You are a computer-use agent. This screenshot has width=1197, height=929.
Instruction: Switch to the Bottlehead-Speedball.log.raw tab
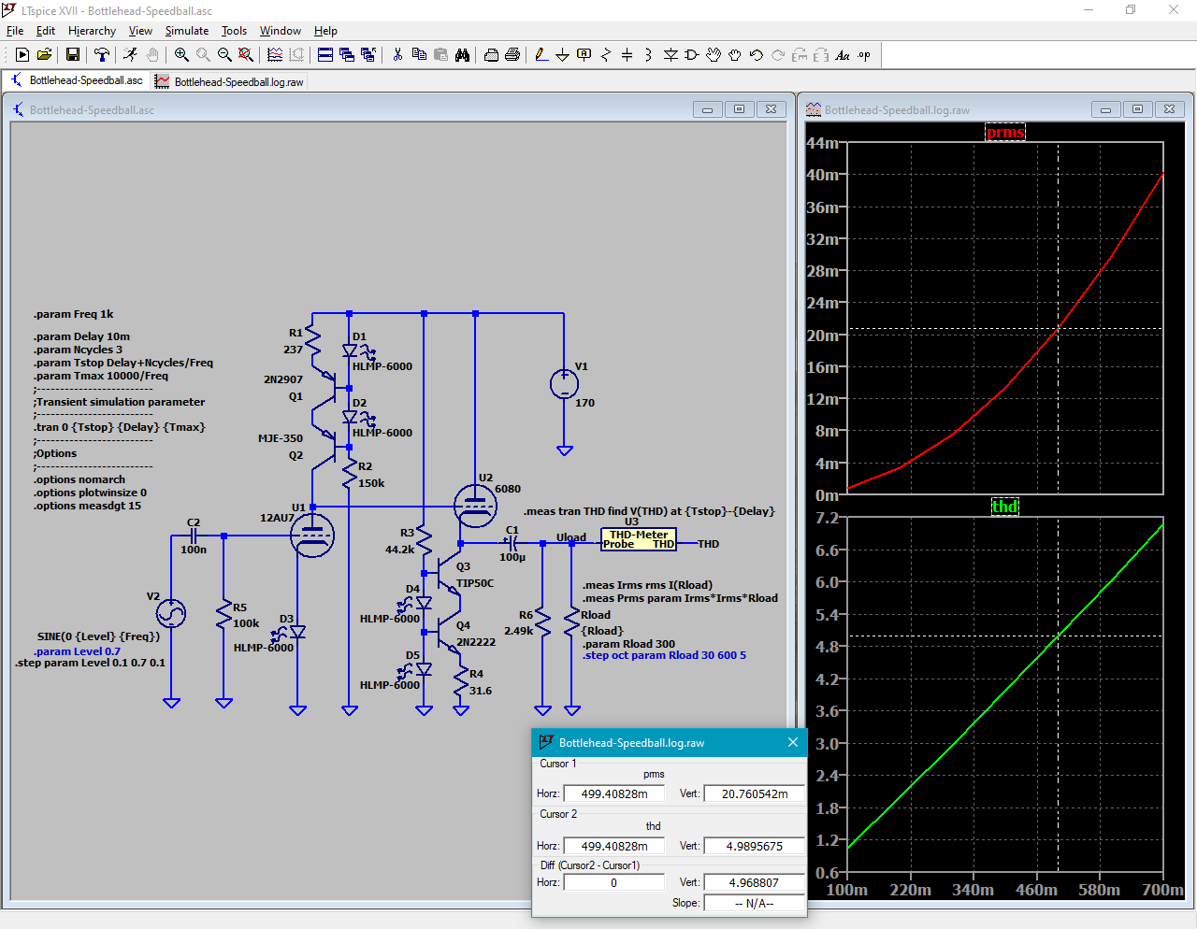point(229,81)
